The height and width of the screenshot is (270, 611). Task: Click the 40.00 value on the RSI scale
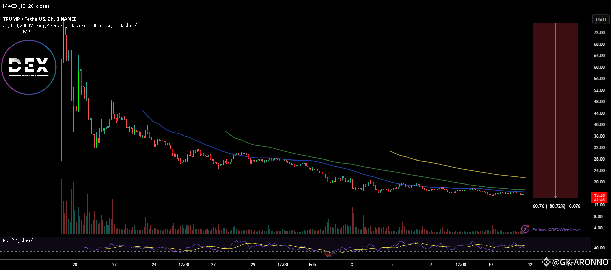click(599, 248)
